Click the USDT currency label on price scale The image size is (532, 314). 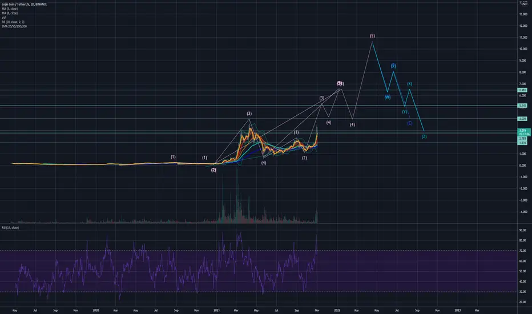(524, 4)
